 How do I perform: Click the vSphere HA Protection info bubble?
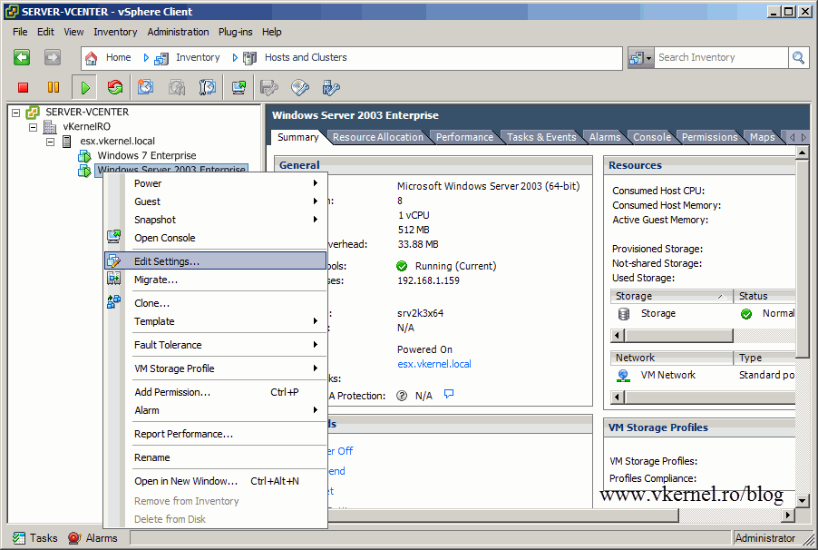(449, 394)
